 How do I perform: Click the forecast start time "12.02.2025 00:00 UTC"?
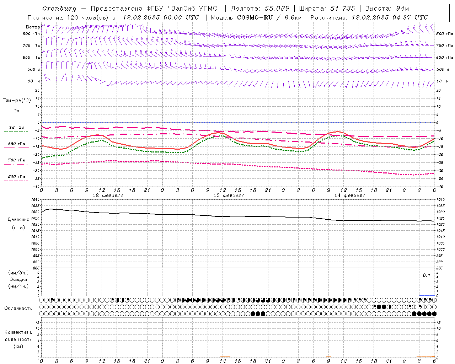point(161,17)
